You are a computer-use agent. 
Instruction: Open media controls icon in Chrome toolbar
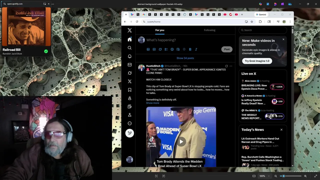[278, 22]
